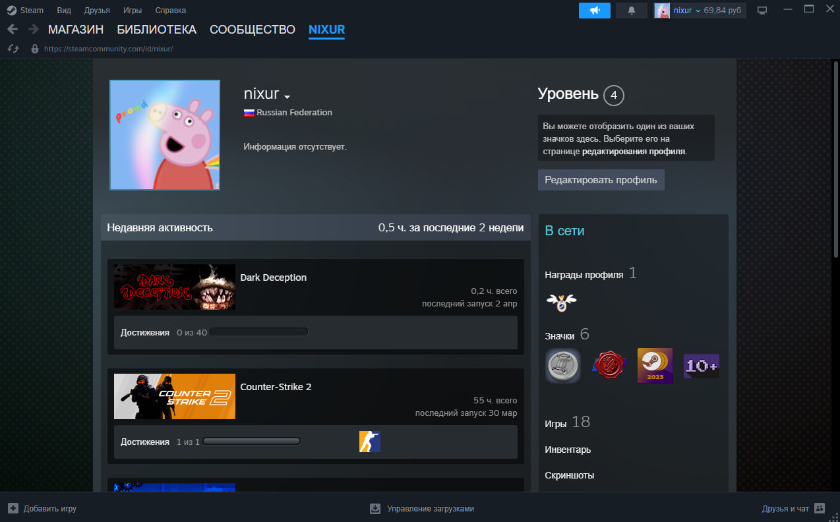The width and height of the screenshot is (840, 522).
Task: Open the Инвентарь link
Action: [568, 449]
